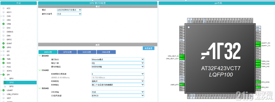
Task: Click the green PD15 pin on chip
Action: [x=258, y=61]
